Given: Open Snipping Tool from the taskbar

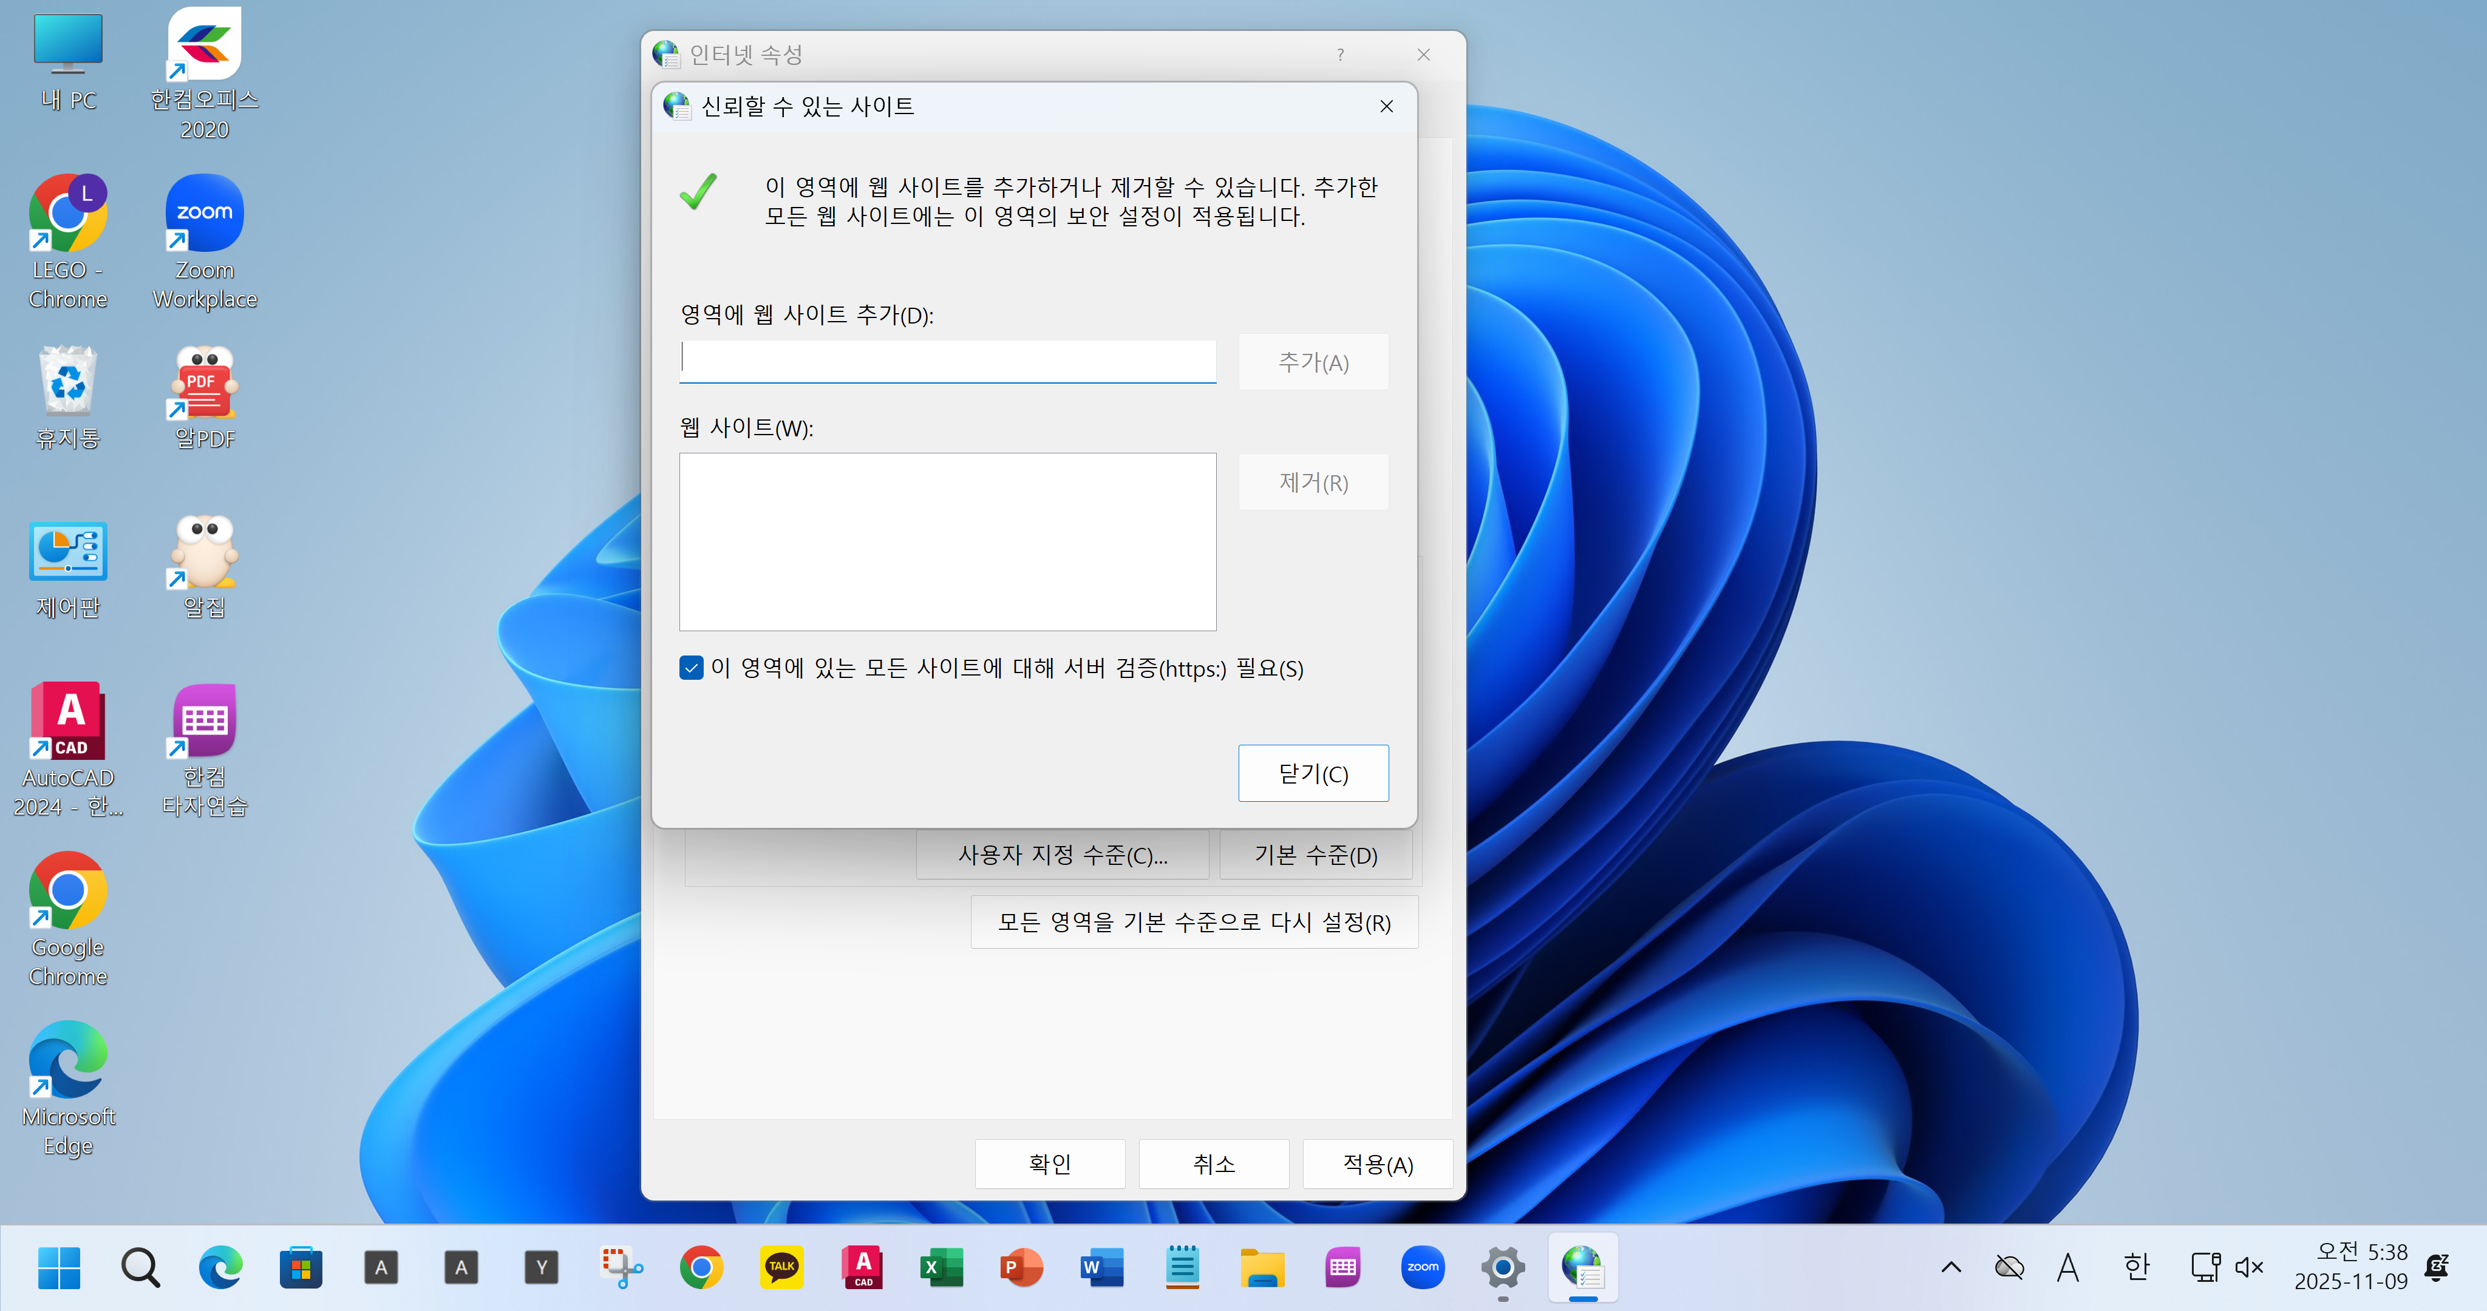Looking at the screenshot, I should point(622,1267).
